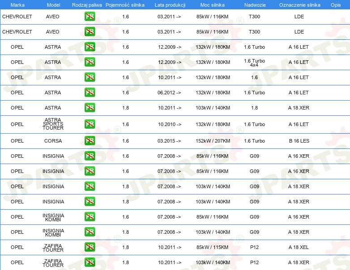
Task: Click the Moc silnika column header
Action: [x=212, y=5]
